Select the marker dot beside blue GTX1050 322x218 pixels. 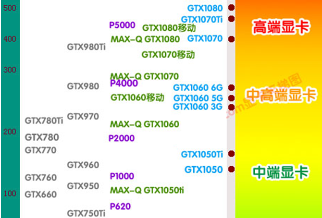(232, 169)
